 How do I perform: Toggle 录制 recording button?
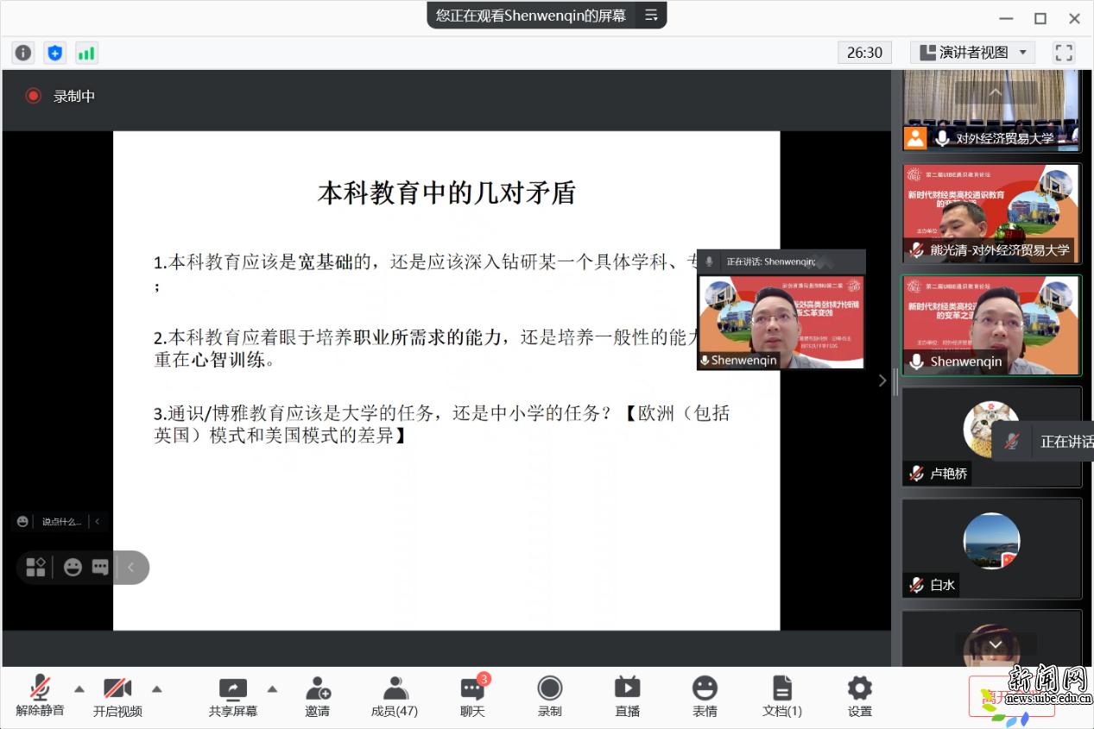550,696
